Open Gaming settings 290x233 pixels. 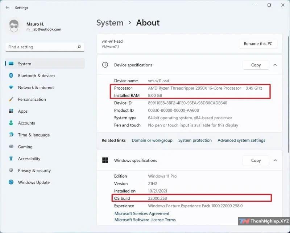[x=45, y=147]
